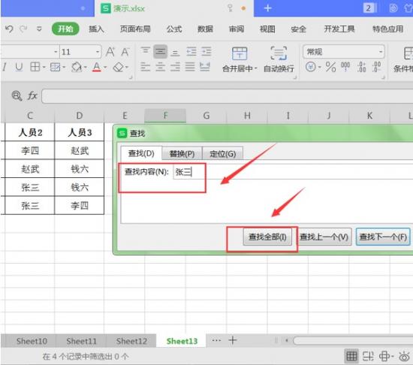The width and height of the screenshot is (413, 365).
Task: Show more sheets with ellipsis
Action: (x=216, y=340)
